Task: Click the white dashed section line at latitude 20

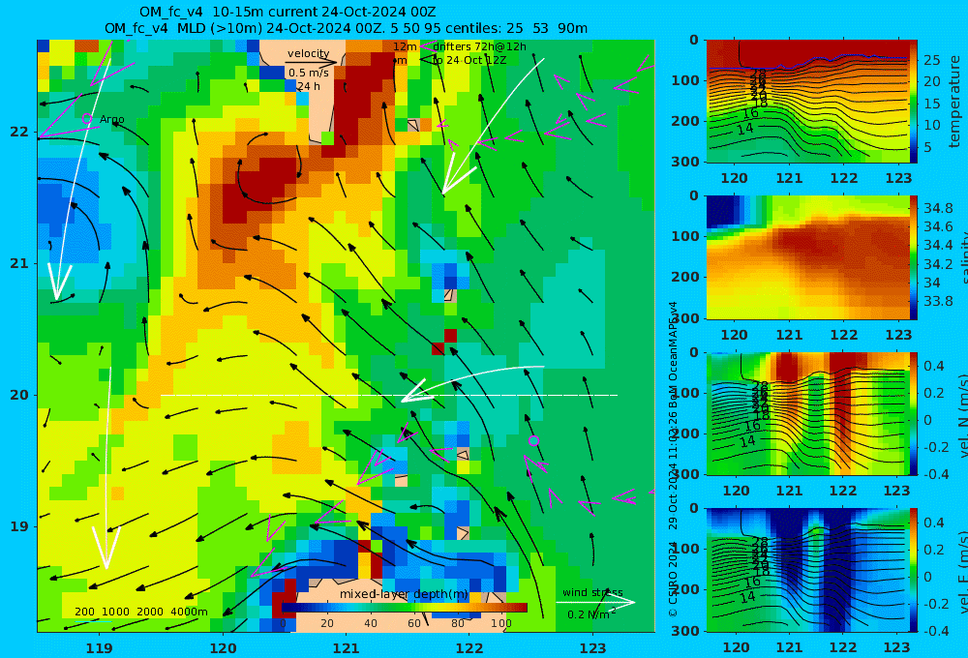Action: [x=389, y=395]
